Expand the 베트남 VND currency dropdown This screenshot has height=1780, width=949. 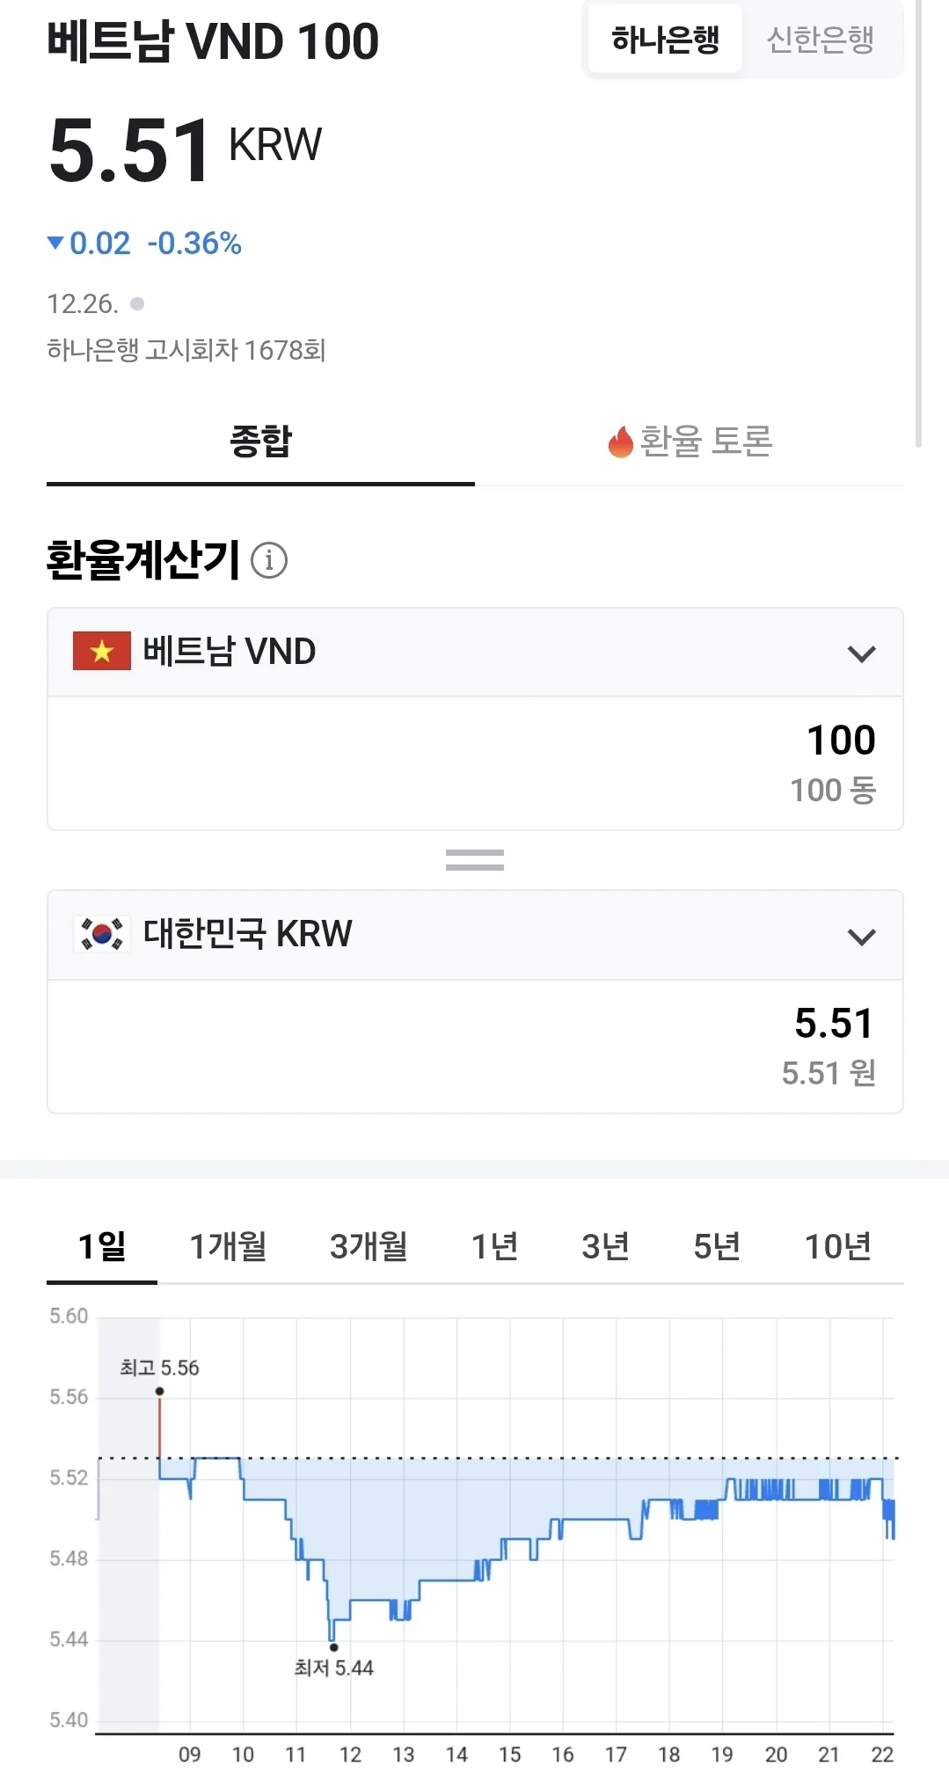(475, 653)
